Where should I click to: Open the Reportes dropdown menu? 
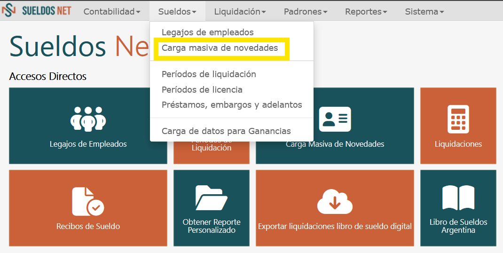[366, 11]
